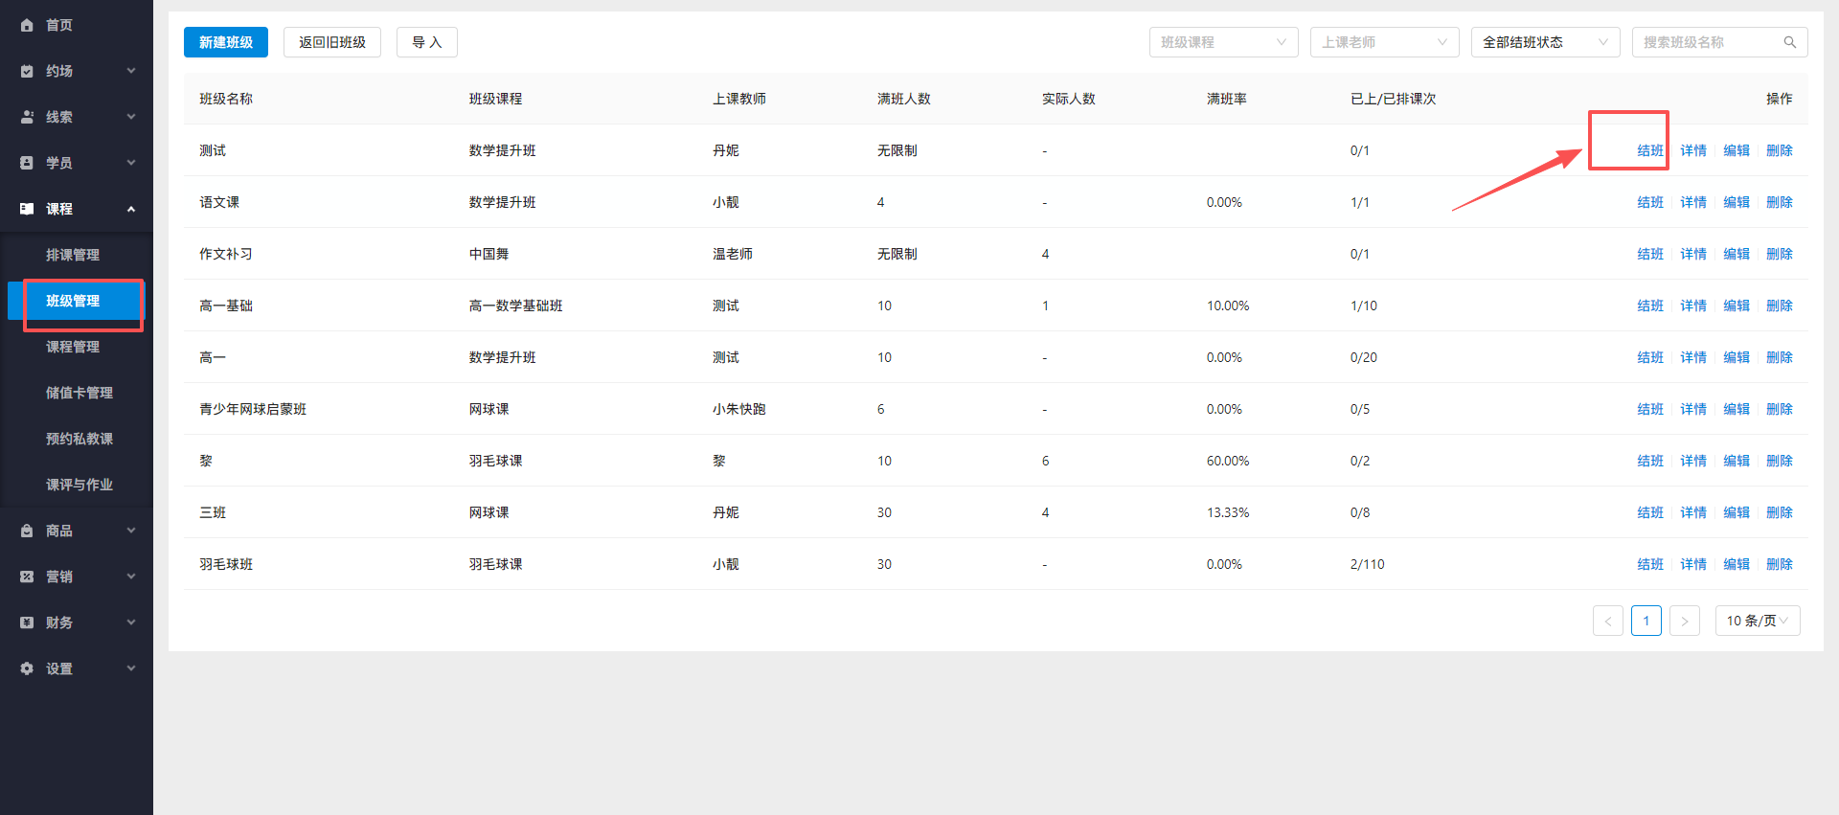Screen dimensions: 1839x815
Task: Click the 线索 people icon in sidebar
Action: [x=27, y=117]
